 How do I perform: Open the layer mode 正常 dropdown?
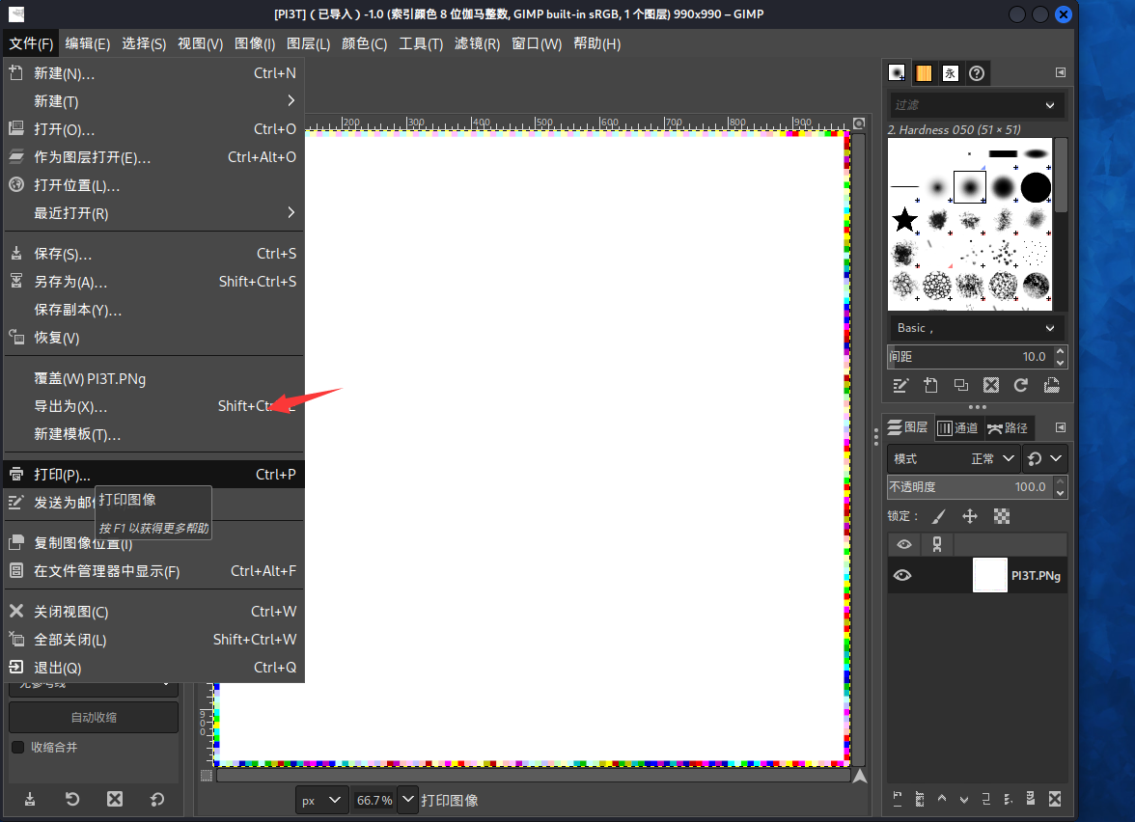point(994,458)
